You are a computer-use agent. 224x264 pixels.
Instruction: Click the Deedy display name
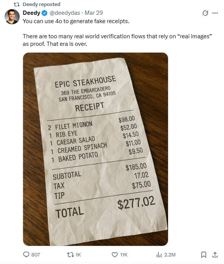31,13
